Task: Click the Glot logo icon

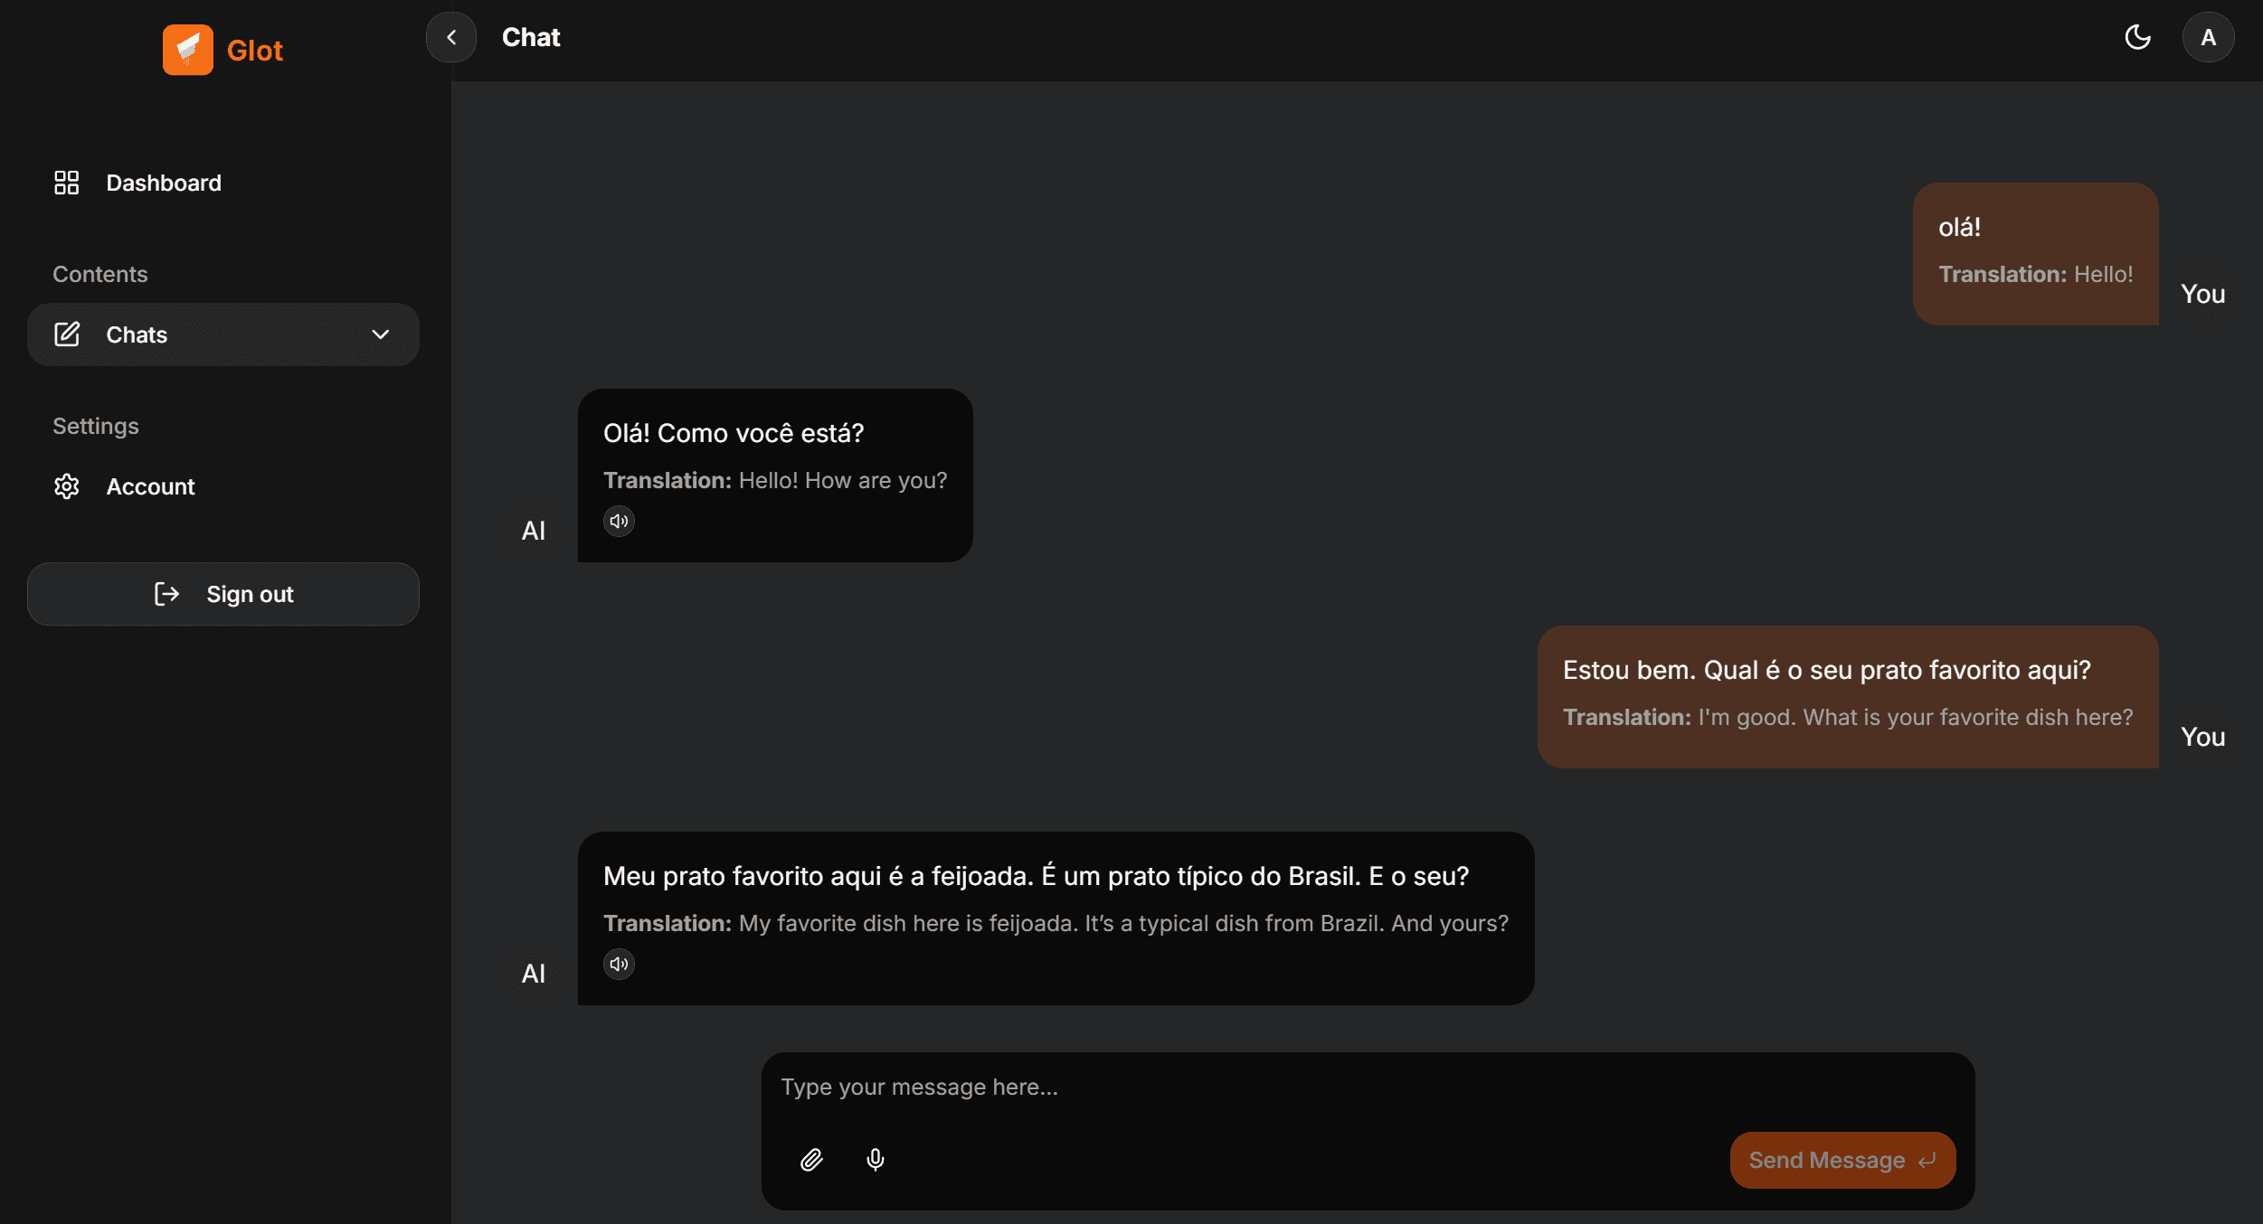Action: [188, 50]
